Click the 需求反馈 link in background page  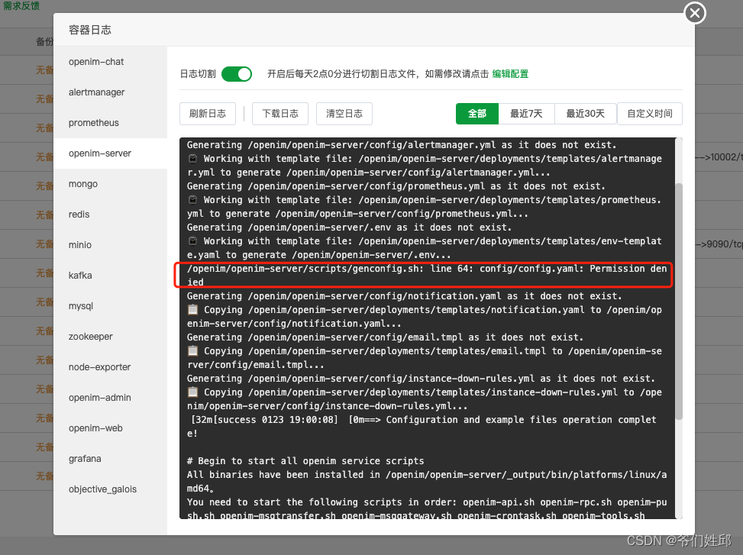point(21,5)
